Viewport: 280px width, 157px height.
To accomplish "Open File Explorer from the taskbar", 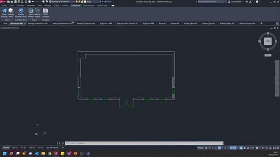I will [43, 154].
